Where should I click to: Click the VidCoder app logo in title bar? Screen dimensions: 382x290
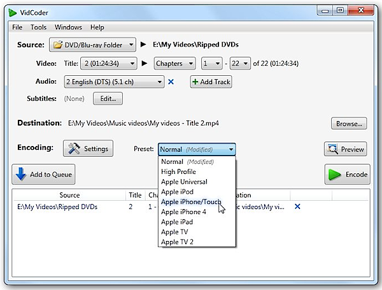pos(13,13)
